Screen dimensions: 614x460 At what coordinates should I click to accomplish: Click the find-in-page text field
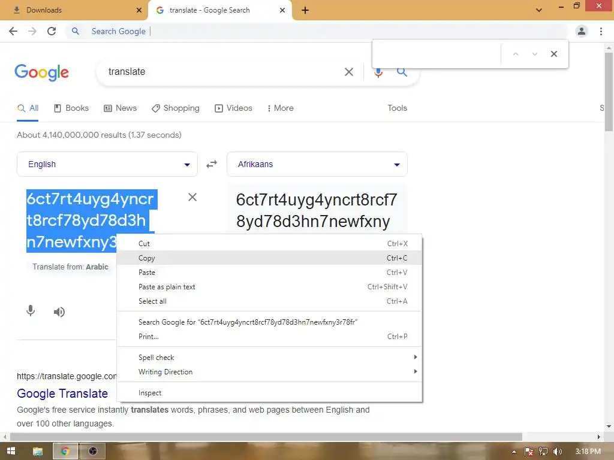click(437, 54)
